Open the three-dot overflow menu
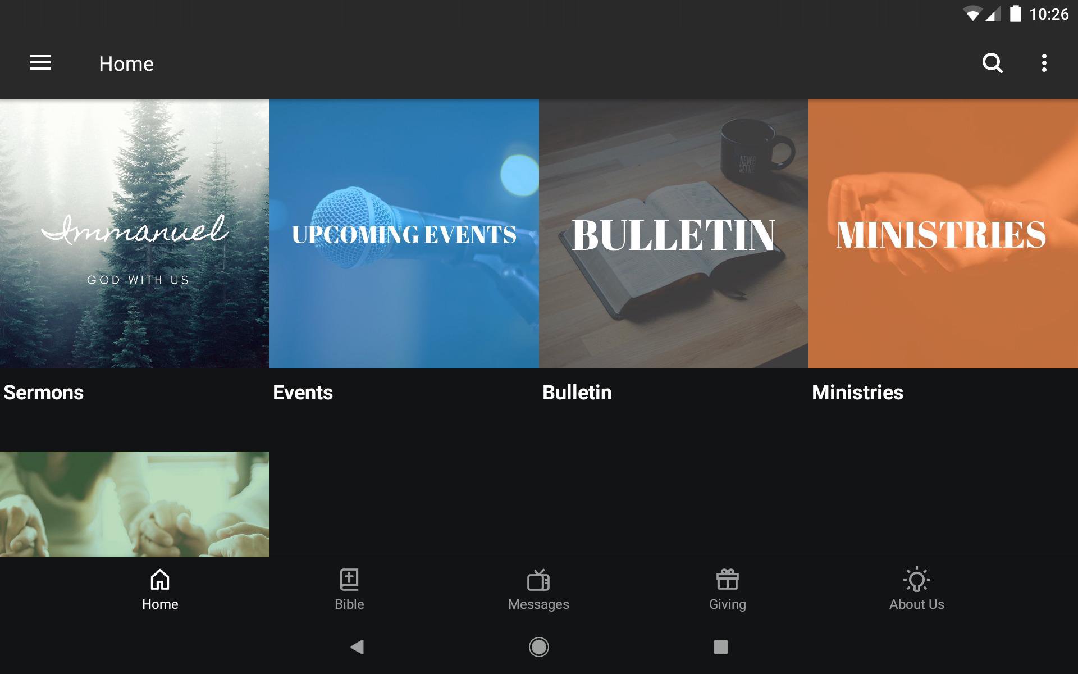 click(1044, 63)
